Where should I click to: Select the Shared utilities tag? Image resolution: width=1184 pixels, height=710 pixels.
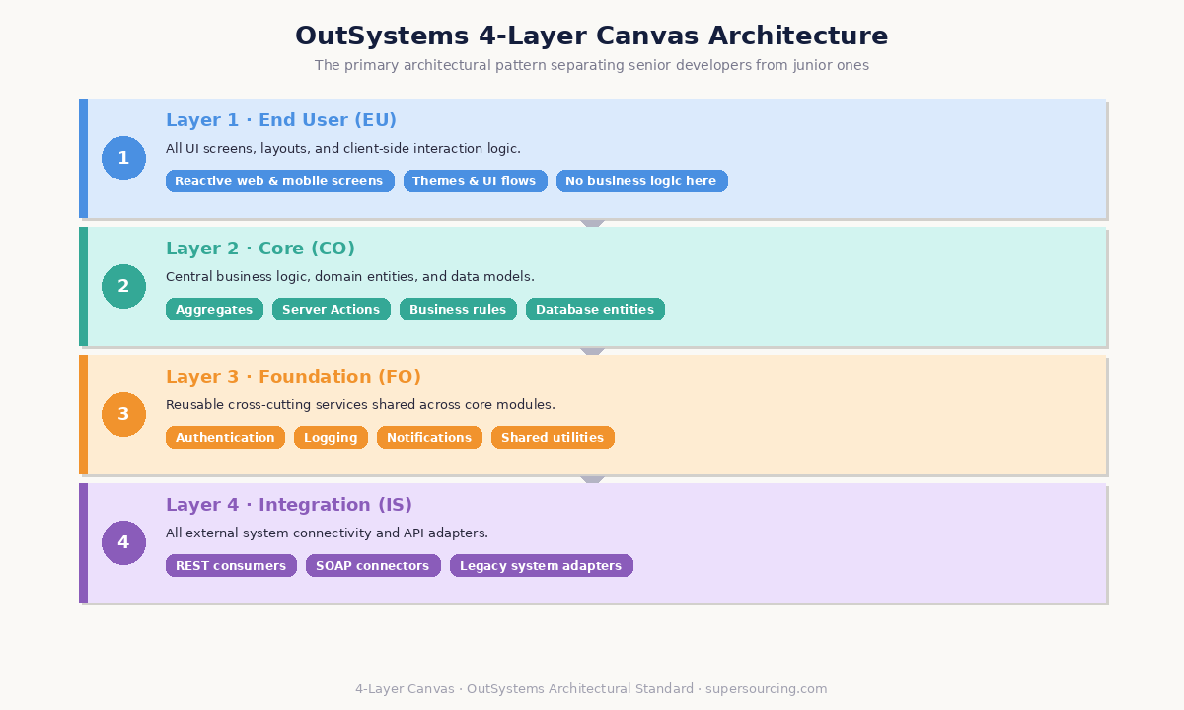click(553, 438)
